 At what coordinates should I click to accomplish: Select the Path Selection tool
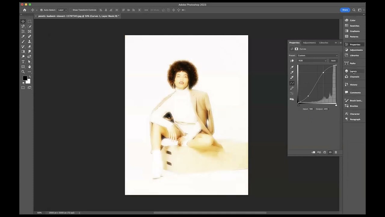point(29,62)
